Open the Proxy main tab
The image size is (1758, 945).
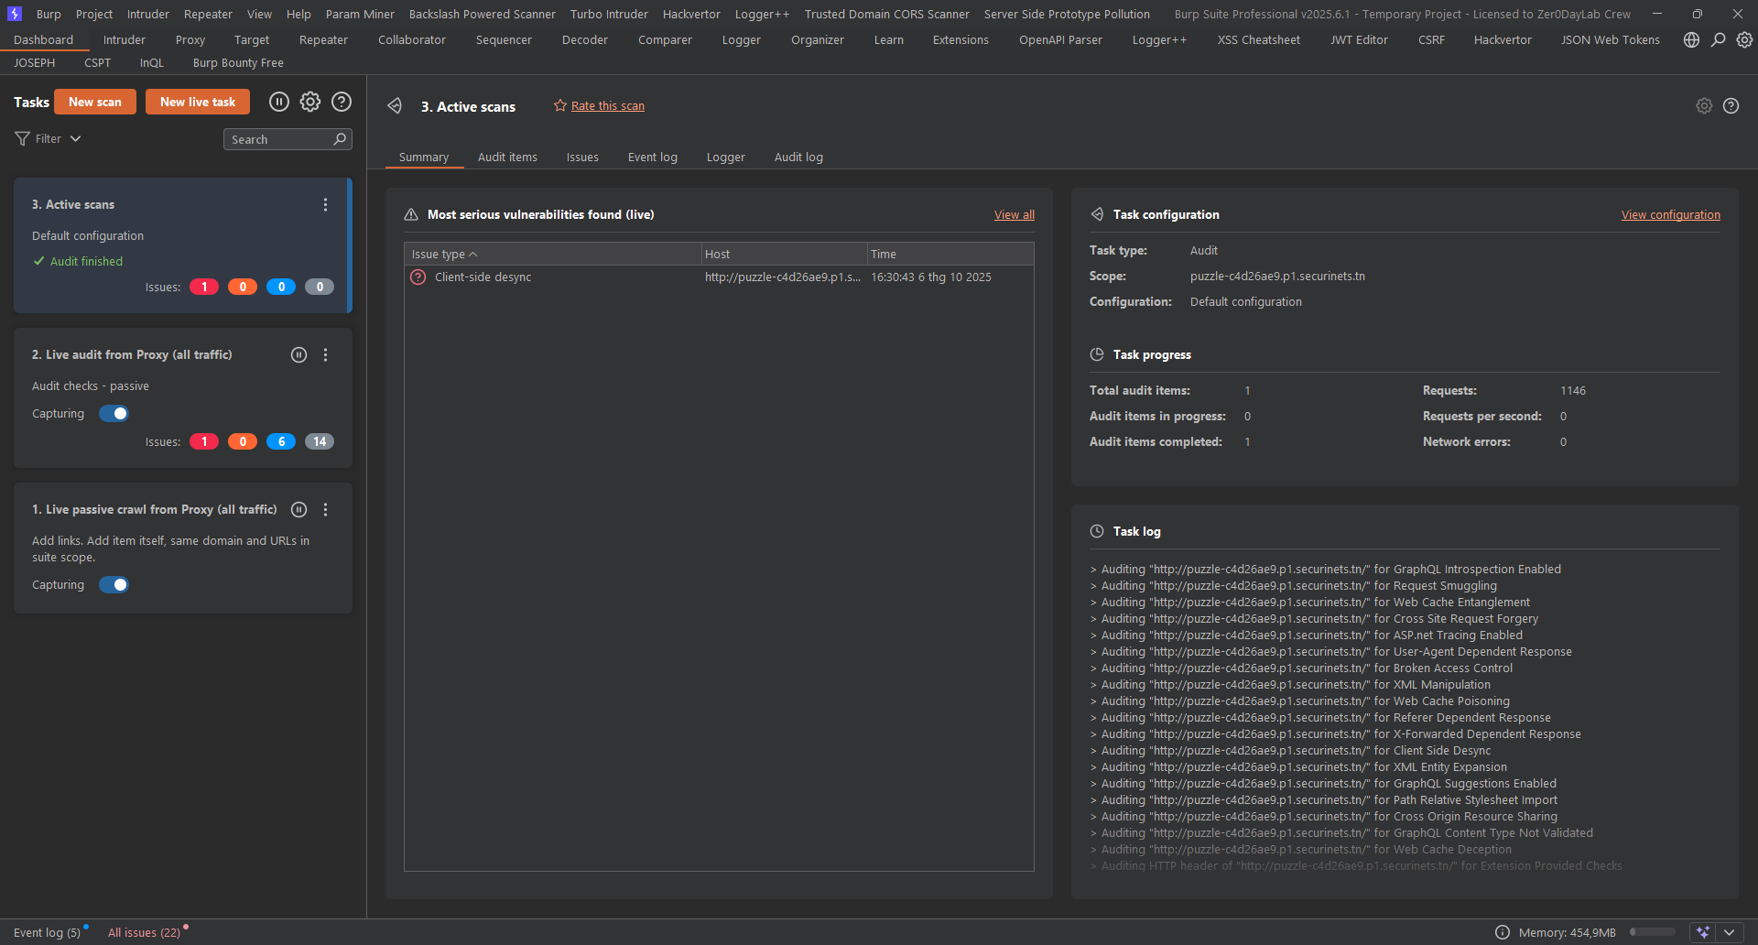[190, 40]
